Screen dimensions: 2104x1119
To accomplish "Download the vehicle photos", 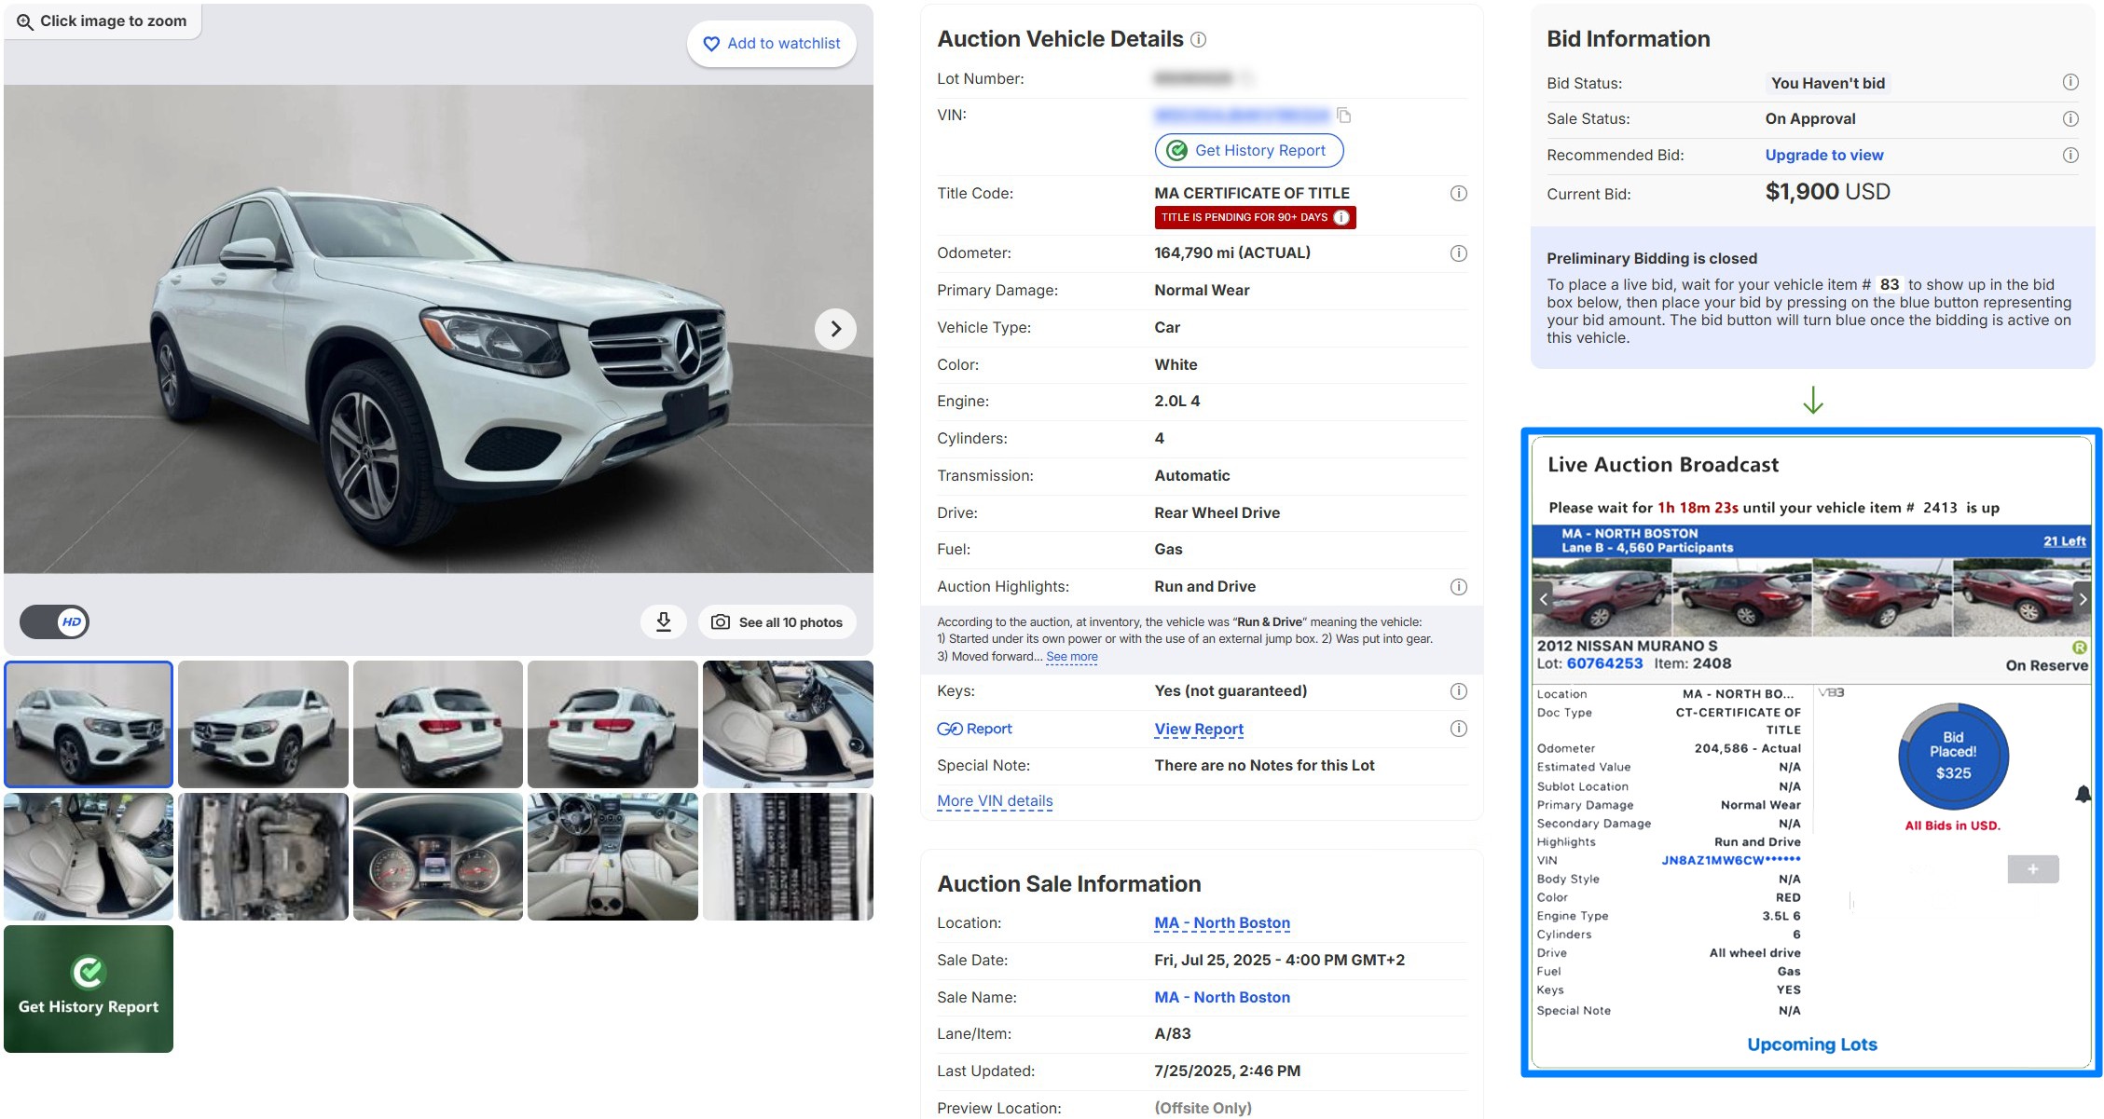I will pos(664,621).
